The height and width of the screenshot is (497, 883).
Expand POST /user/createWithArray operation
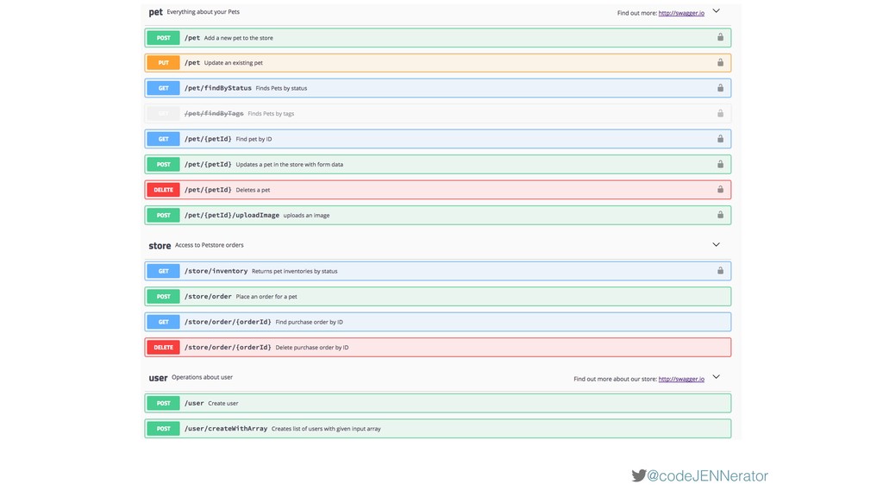click(437, 428)
